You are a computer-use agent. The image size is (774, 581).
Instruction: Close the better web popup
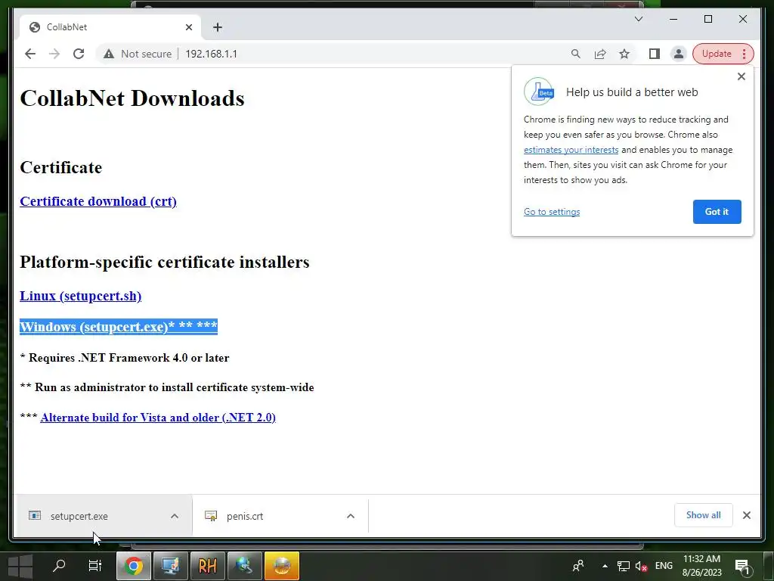(x=741, y=76)
